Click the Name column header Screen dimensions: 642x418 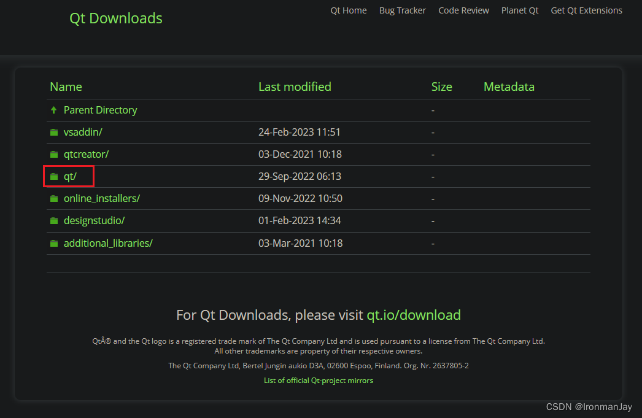66,87
